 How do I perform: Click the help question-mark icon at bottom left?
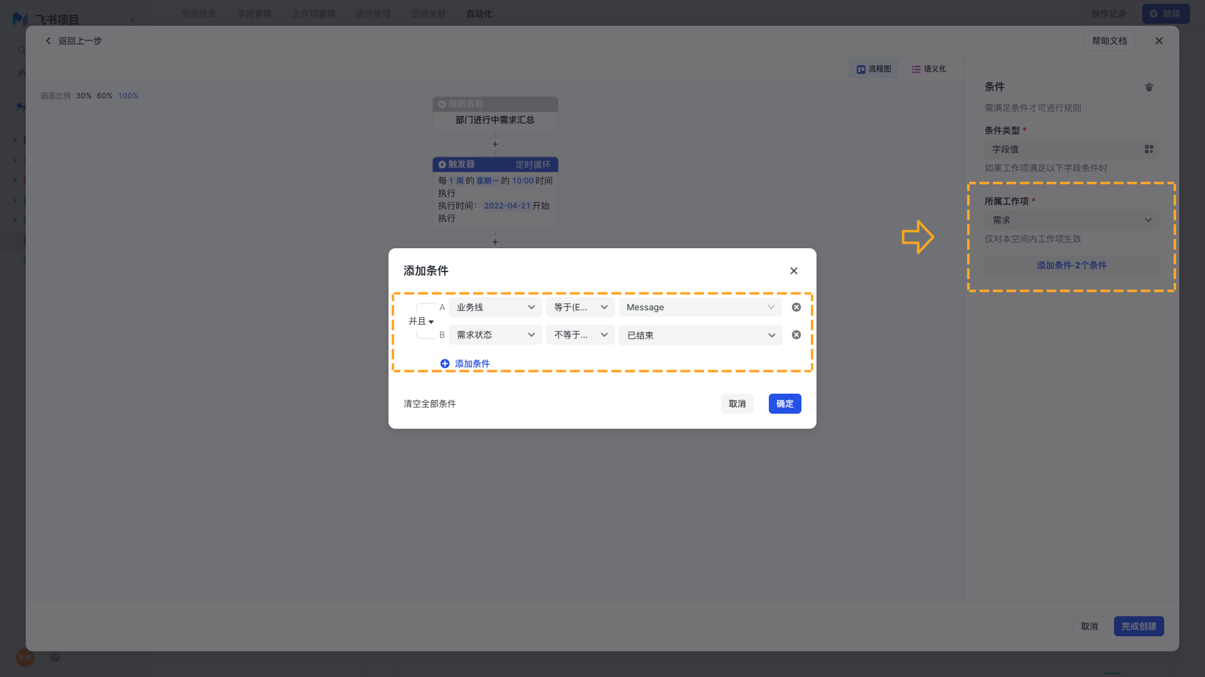[x=55, y=657]
